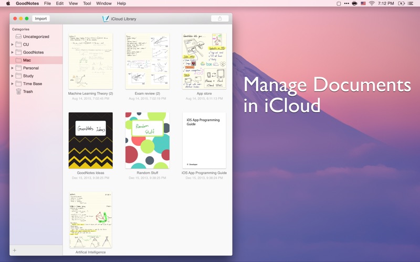Open the View menu

(x=73, y=3)
